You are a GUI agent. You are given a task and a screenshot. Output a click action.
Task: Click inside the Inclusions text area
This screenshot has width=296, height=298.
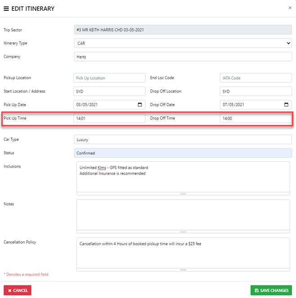click(182, 178)
